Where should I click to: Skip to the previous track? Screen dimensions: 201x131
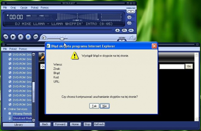click(6, 37)
